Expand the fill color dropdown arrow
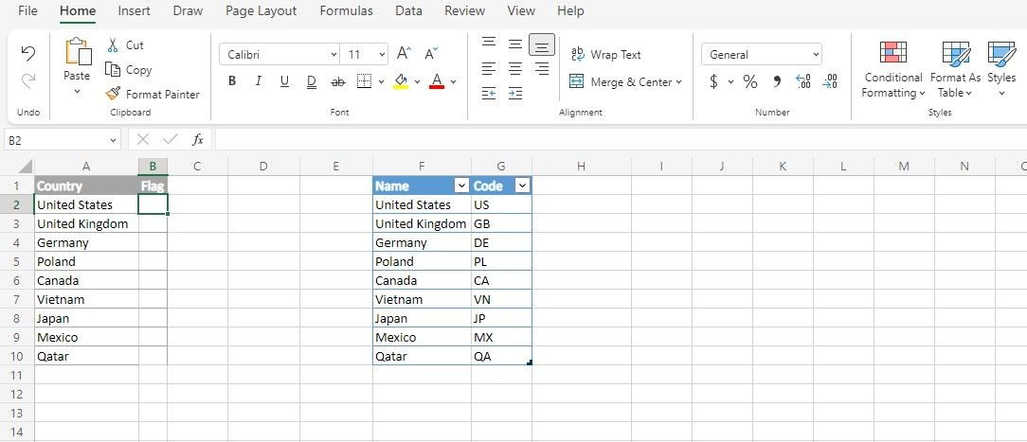 (x=417, y=81)
